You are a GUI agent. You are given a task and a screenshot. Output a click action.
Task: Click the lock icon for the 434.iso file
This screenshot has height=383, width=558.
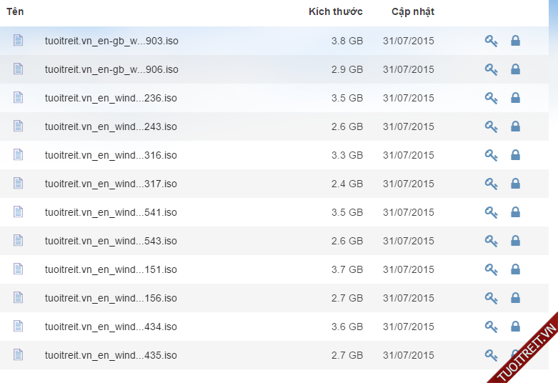(x=515, y=327)
